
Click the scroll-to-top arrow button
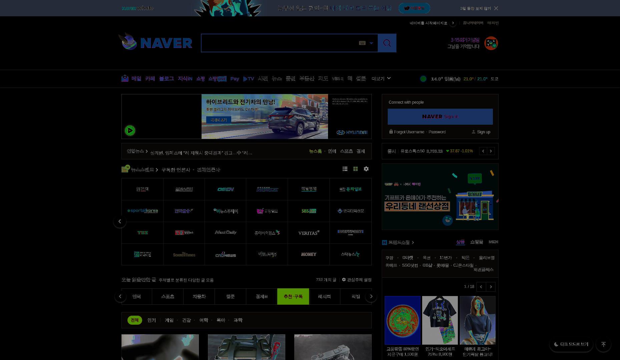point(603,344)
